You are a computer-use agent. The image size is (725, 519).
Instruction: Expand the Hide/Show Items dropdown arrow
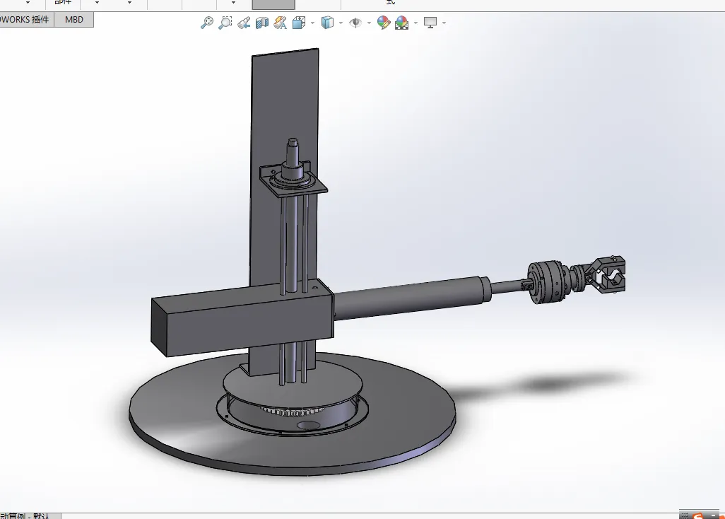click(369, 23)
